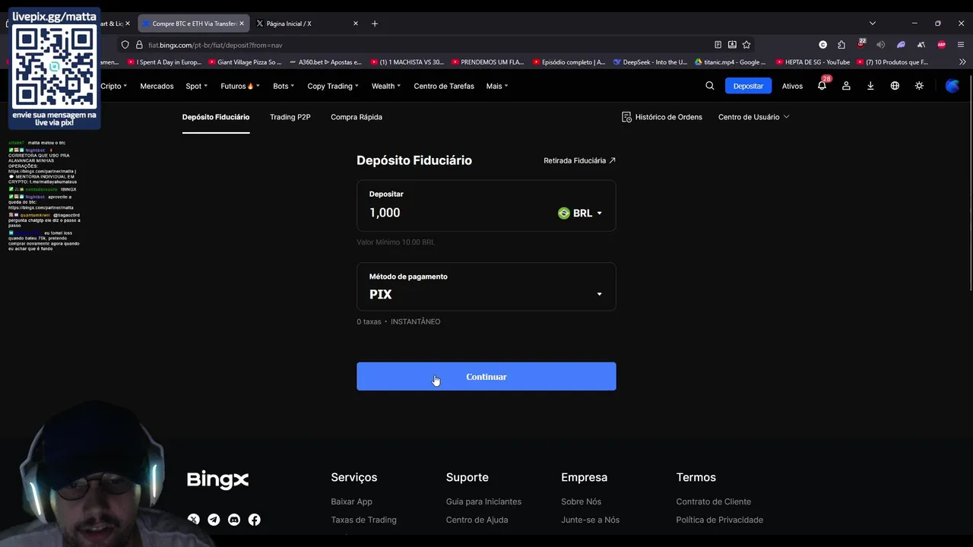973x547 pixels.
Task: Click the bookmark star in address bar
Action: tap(746, 45)
